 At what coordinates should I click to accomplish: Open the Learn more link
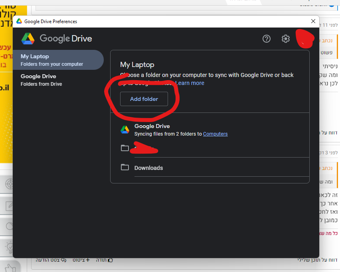tap(190, 83)
